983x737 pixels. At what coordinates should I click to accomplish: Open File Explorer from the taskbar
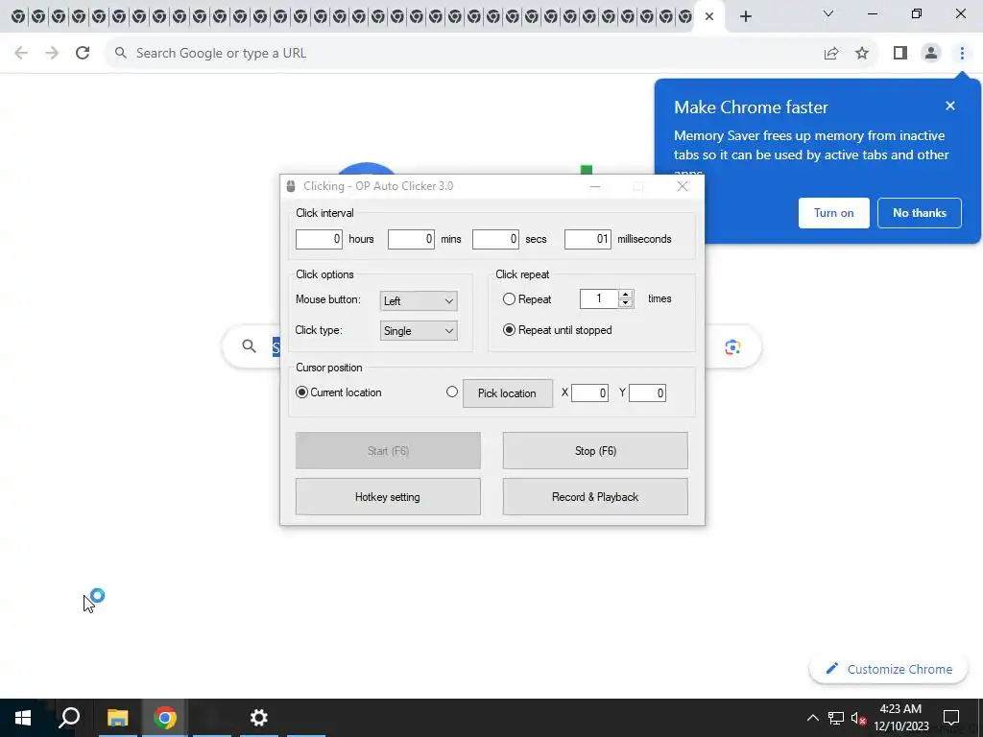click(117, 718)
